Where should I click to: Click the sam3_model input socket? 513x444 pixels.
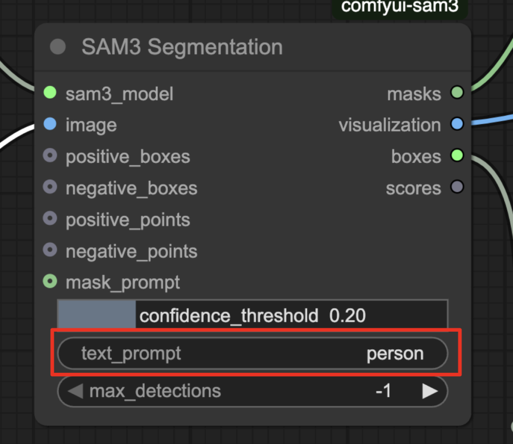pyautogui.click(x=50, y=93)
